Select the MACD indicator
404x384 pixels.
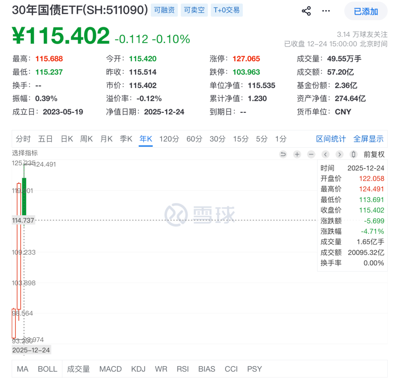tap(110, 369)
